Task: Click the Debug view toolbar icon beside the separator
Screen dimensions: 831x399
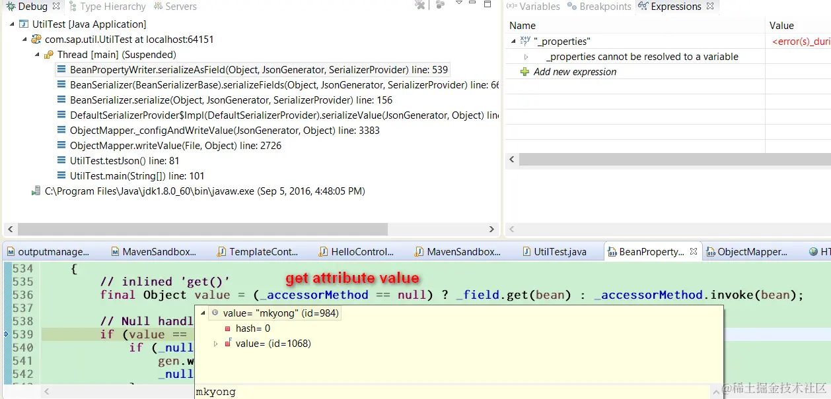Action: click(x=441, y=5)
